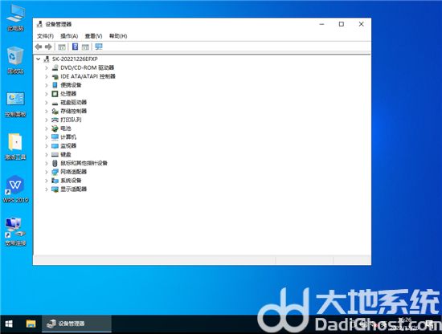This screenshot has height=334, width=442.
Task: Open the 文件(F) menu
Action: (45, 36)
